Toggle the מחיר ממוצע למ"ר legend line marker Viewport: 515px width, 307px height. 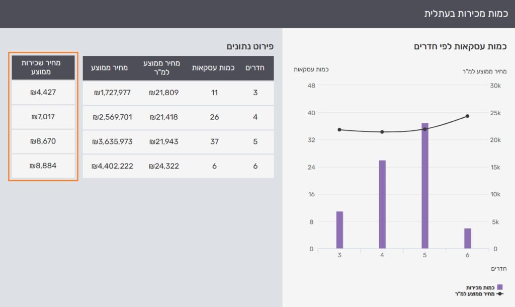[x=499, y=293]
